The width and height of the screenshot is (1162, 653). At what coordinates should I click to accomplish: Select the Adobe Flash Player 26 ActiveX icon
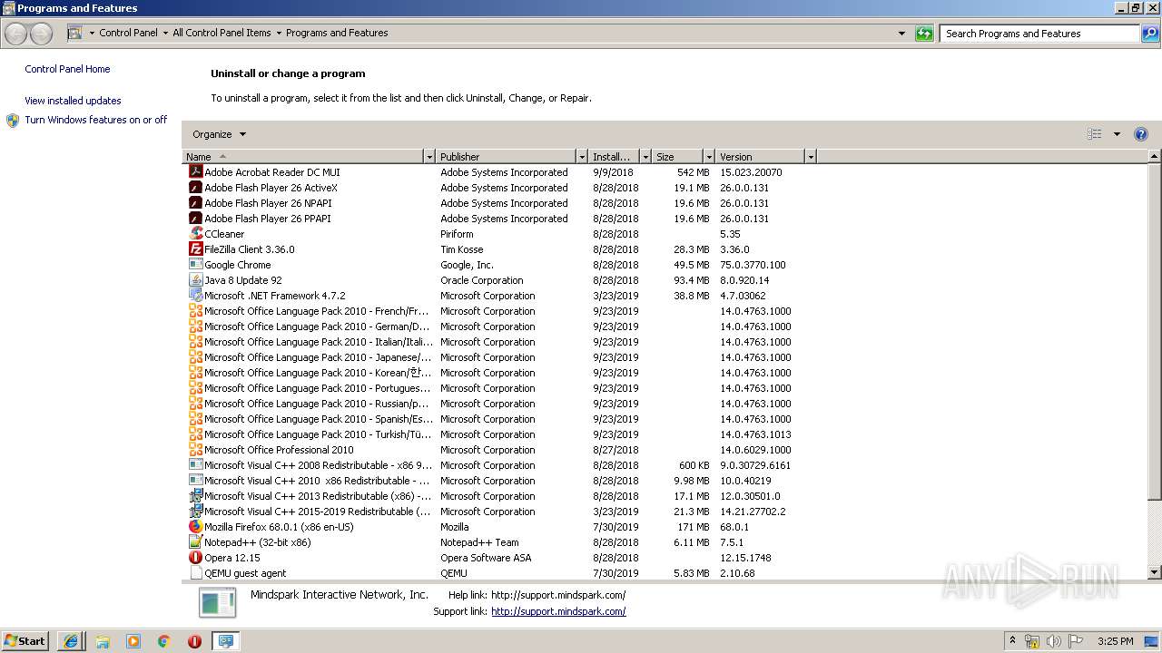tap(195, 188)
